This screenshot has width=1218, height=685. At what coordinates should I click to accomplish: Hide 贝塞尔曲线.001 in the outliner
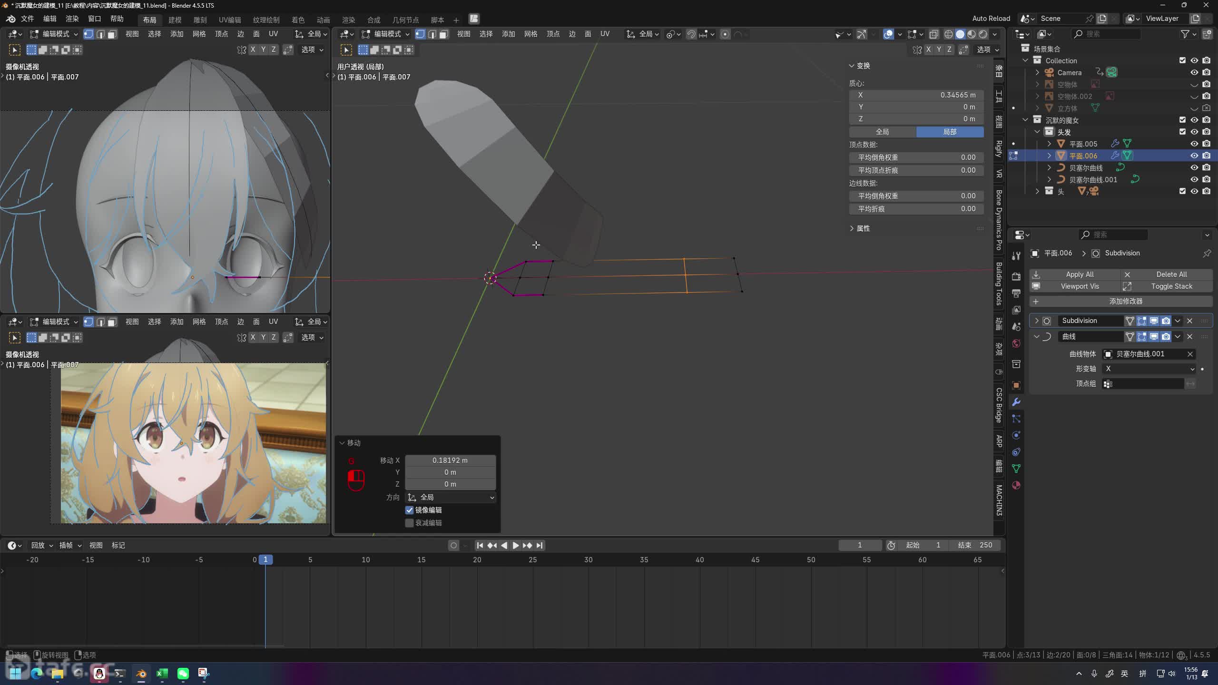tap(1194, 179)
